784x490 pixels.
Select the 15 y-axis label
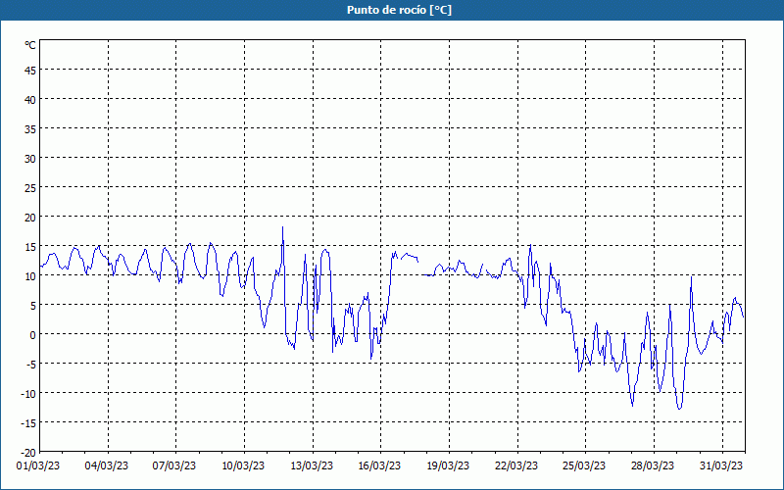pos(30,247)
